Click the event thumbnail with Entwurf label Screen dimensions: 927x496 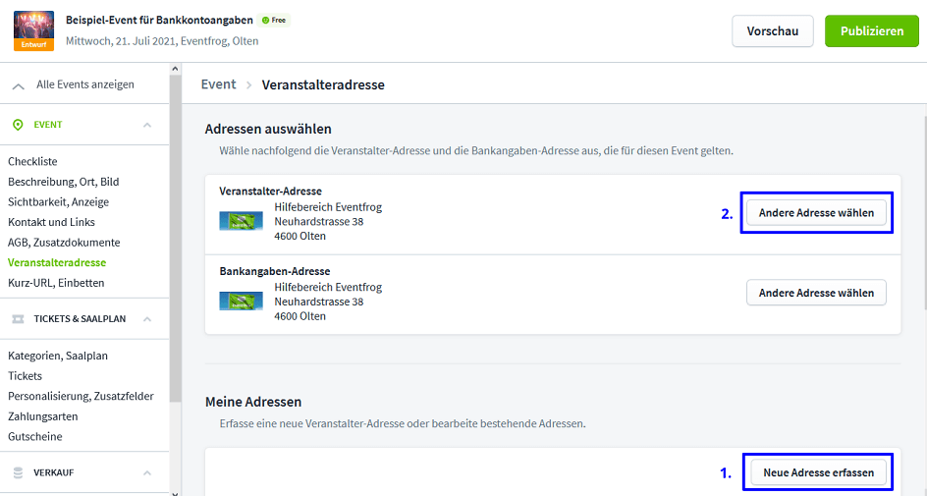coord(33,30)
